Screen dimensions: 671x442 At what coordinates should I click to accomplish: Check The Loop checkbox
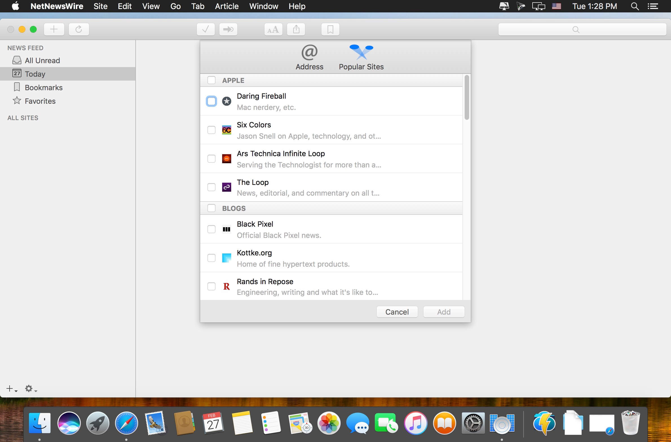coord(211,187)
